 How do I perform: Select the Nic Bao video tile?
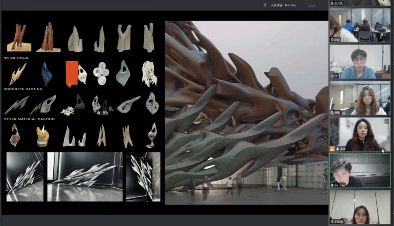click(359, 171)
